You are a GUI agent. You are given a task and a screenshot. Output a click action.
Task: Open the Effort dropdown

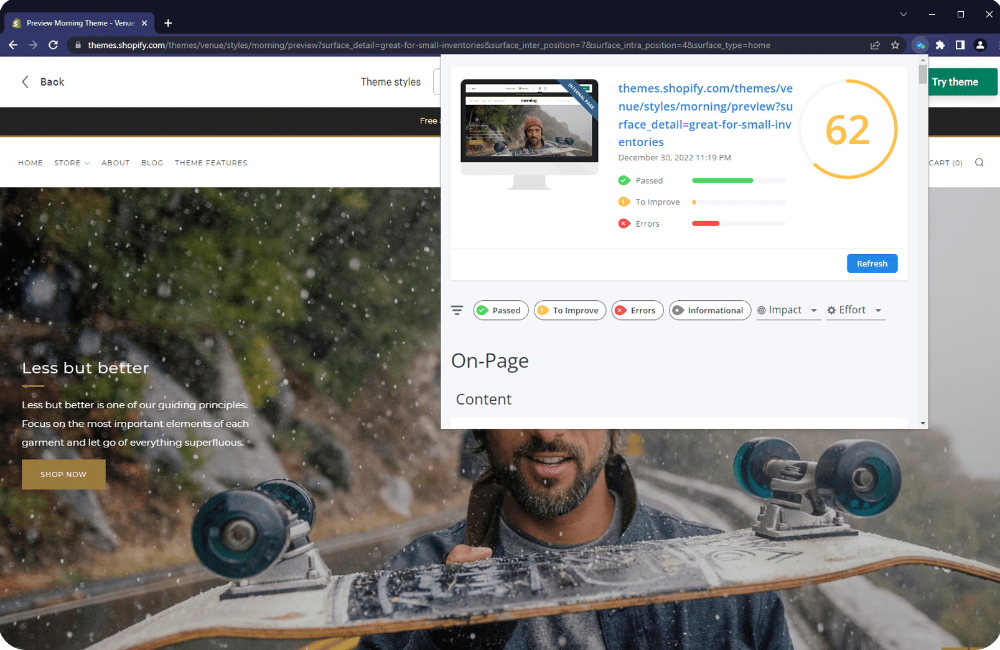tap(856, 310)
